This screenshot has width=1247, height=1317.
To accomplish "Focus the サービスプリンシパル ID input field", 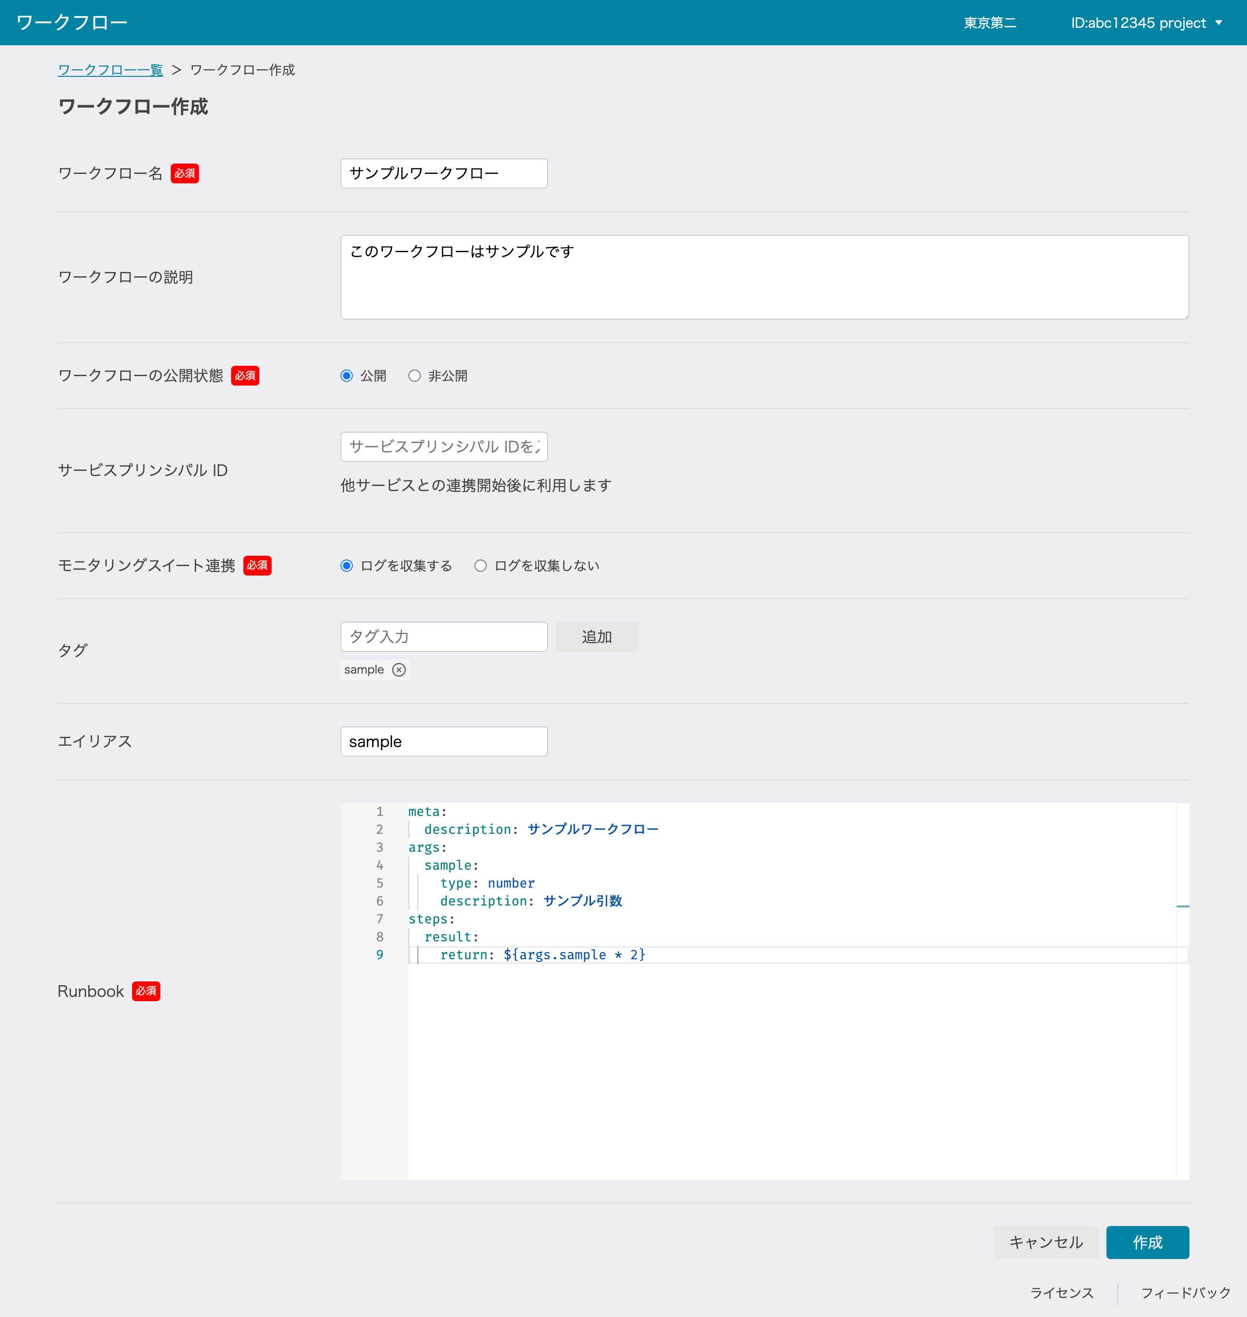I will coord(444,446).
